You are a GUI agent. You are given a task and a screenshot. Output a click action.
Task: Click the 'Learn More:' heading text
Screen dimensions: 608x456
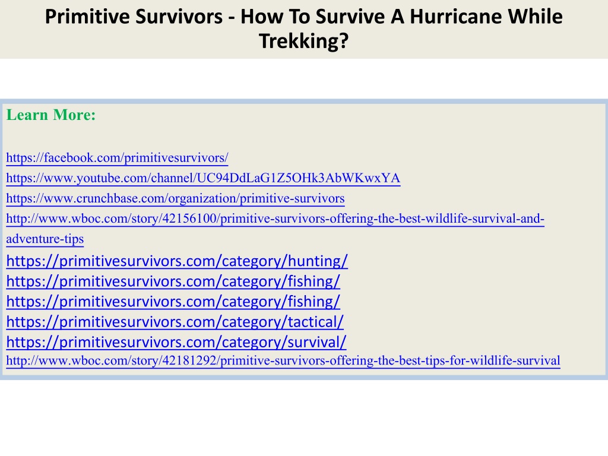(51, 115)
